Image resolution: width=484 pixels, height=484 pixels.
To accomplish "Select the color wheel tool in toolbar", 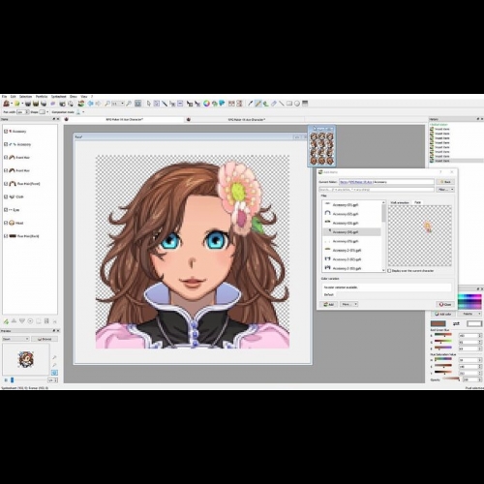I will [x=206, y=104].
